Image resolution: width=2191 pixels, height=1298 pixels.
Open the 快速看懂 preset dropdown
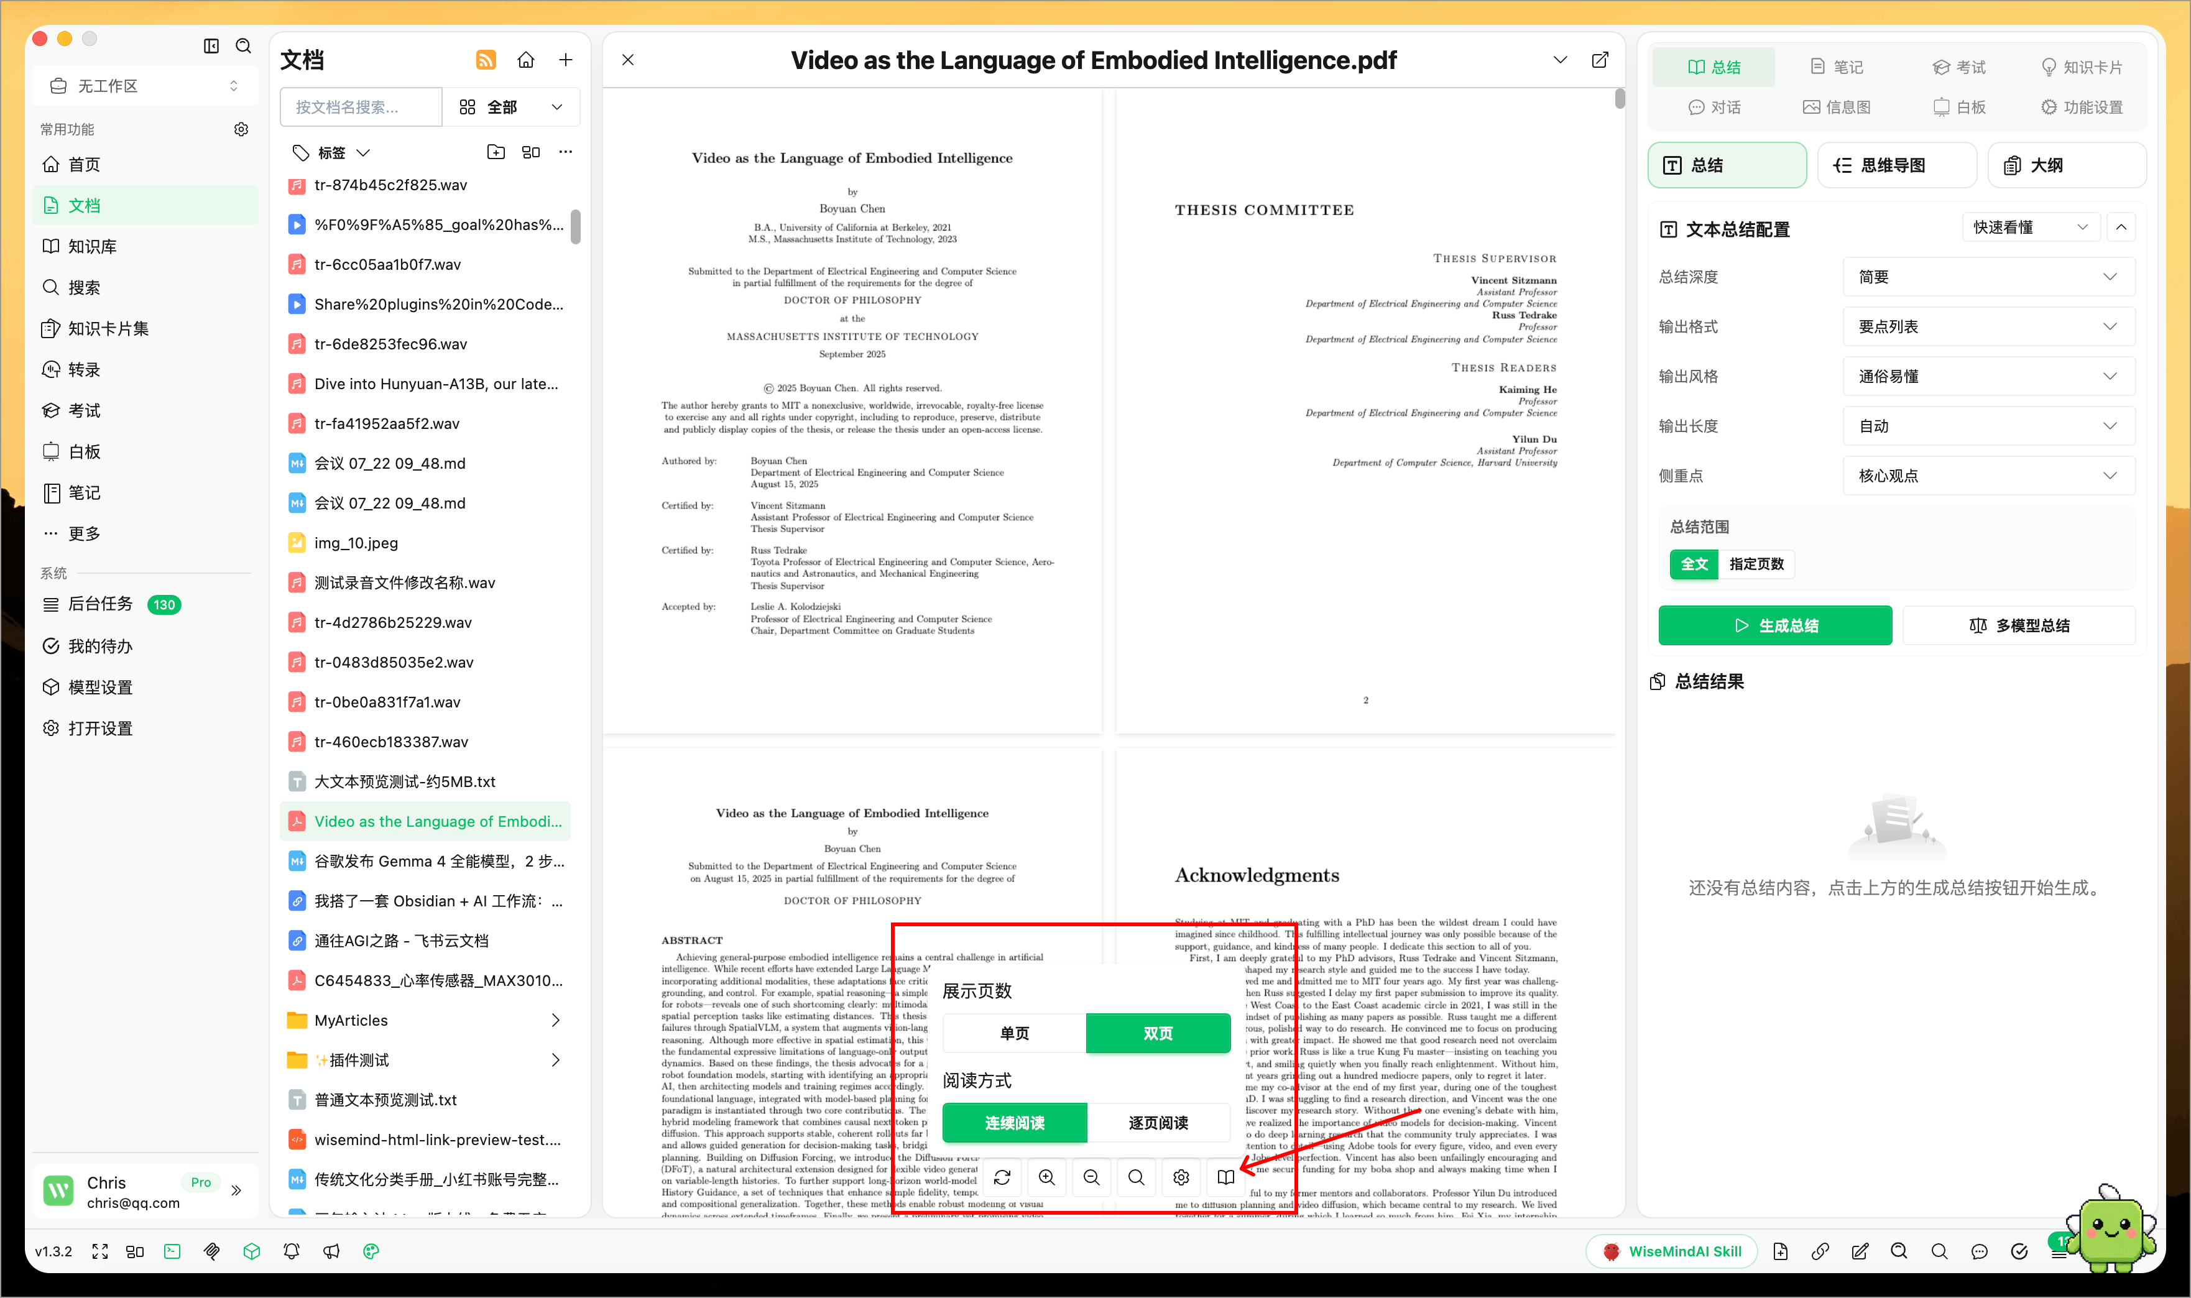coord(2031,228)
